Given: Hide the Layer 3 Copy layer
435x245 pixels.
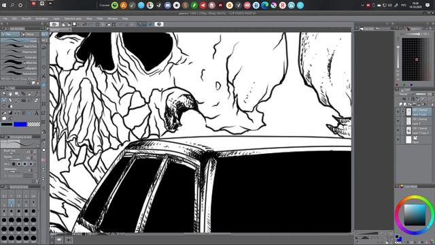Looking at the screenshot, I should click(398, 112).
